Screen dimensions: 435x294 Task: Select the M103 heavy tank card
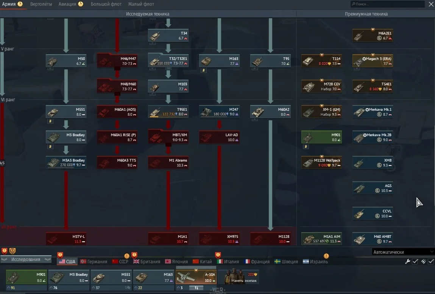coord(168,86)
